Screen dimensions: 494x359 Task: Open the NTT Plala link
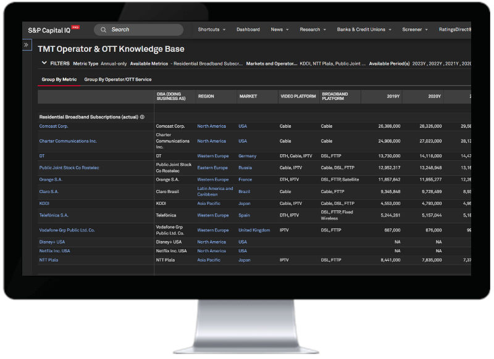click(49, 260)
